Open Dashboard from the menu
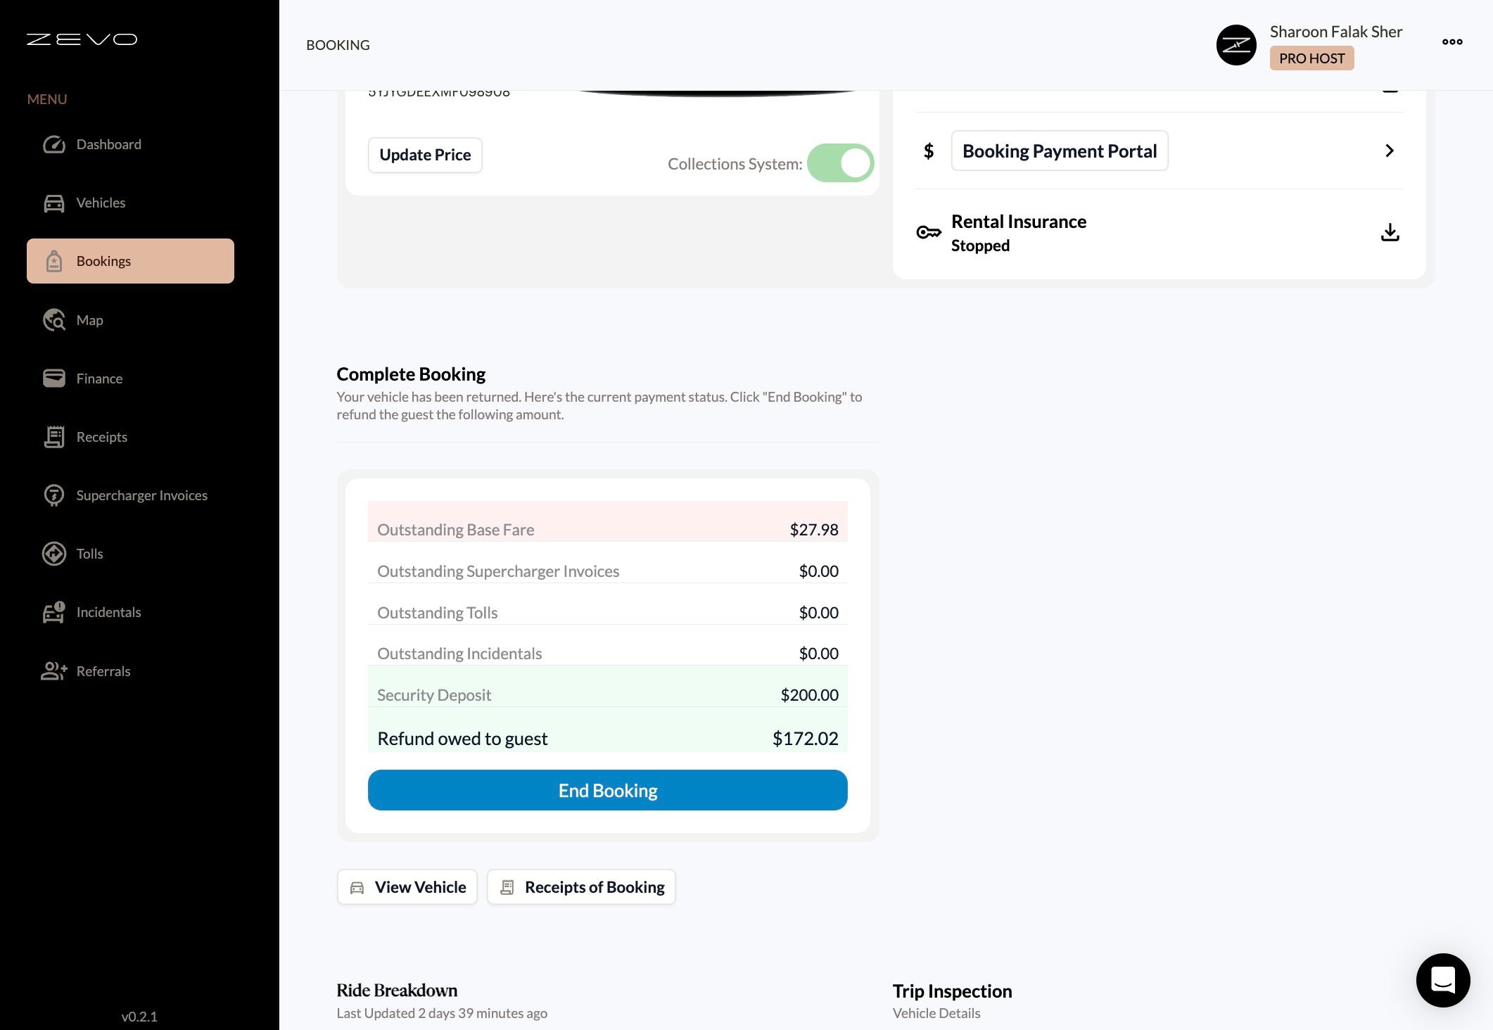The height and width of the screenshot is (1030, 1493). pos(108,144)
